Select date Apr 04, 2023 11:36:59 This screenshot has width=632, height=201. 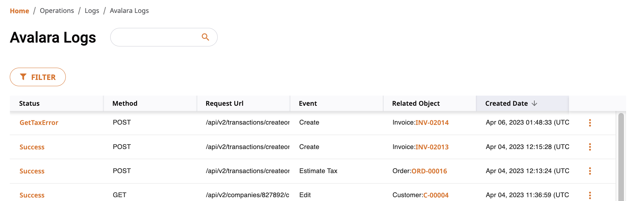527,195
